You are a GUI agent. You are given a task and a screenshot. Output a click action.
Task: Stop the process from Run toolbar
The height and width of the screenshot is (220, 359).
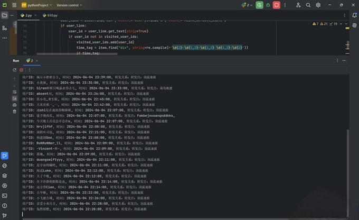coord(21,70)
